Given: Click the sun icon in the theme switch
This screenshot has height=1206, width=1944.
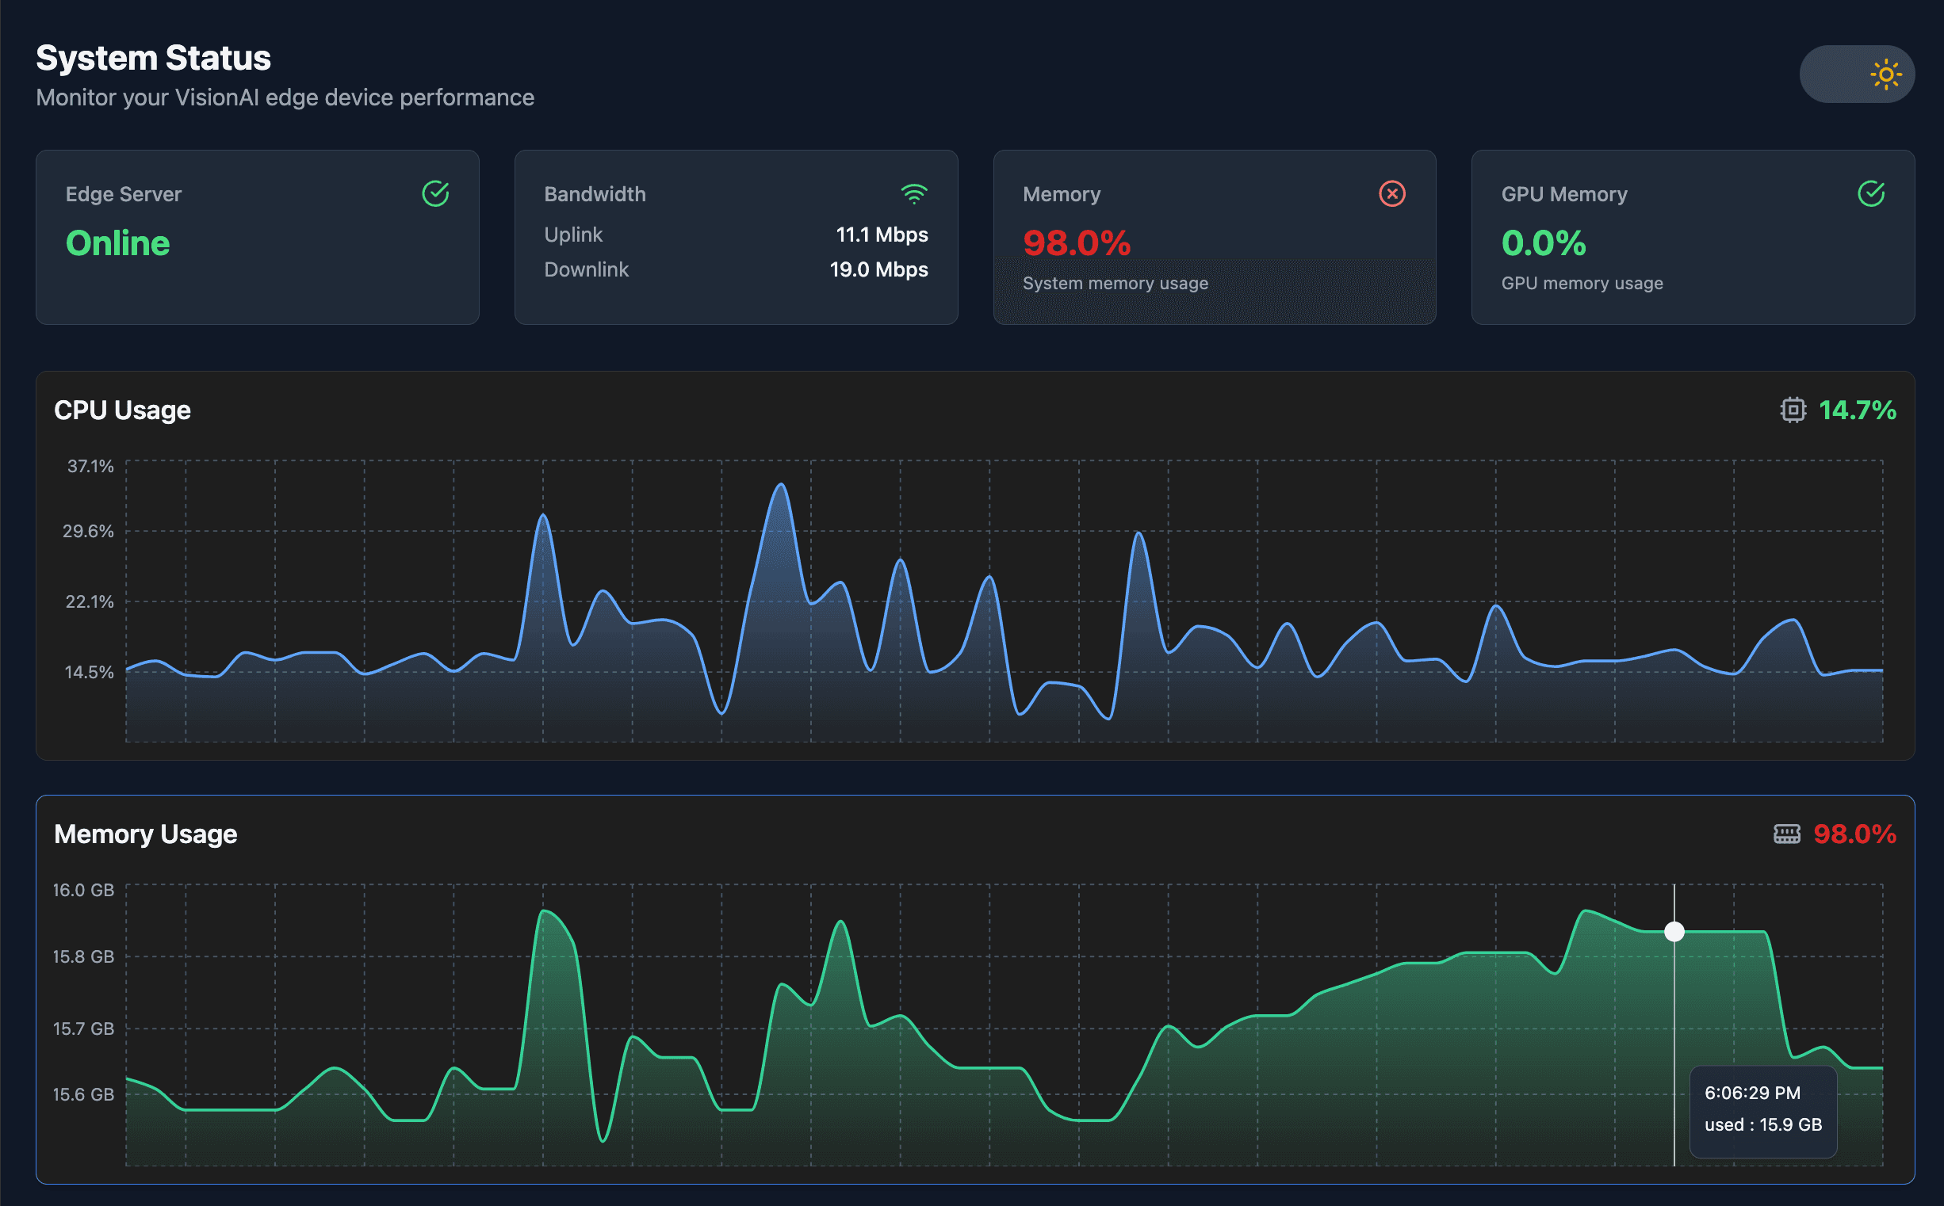Looking at the screenshot, I should pos(1887,74).
